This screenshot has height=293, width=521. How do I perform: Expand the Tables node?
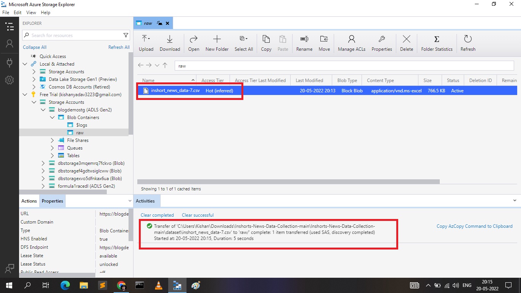pyautogui.click(x=52, y=156)
